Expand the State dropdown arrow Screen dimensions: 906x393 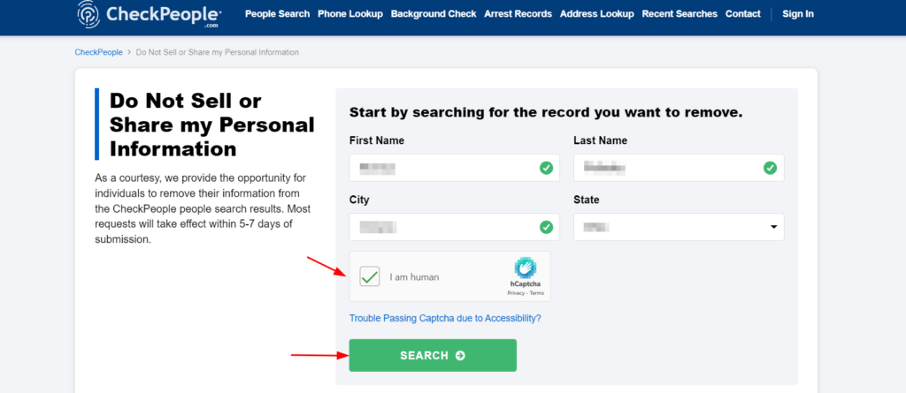(773, 227)
